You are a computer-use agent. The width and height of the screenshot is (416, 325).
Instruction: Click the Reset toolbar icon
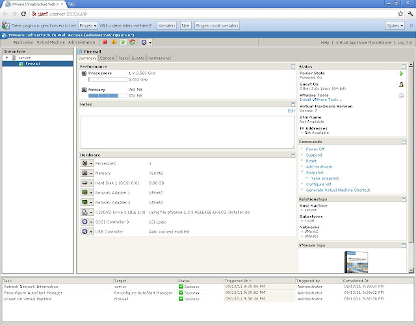132,42
